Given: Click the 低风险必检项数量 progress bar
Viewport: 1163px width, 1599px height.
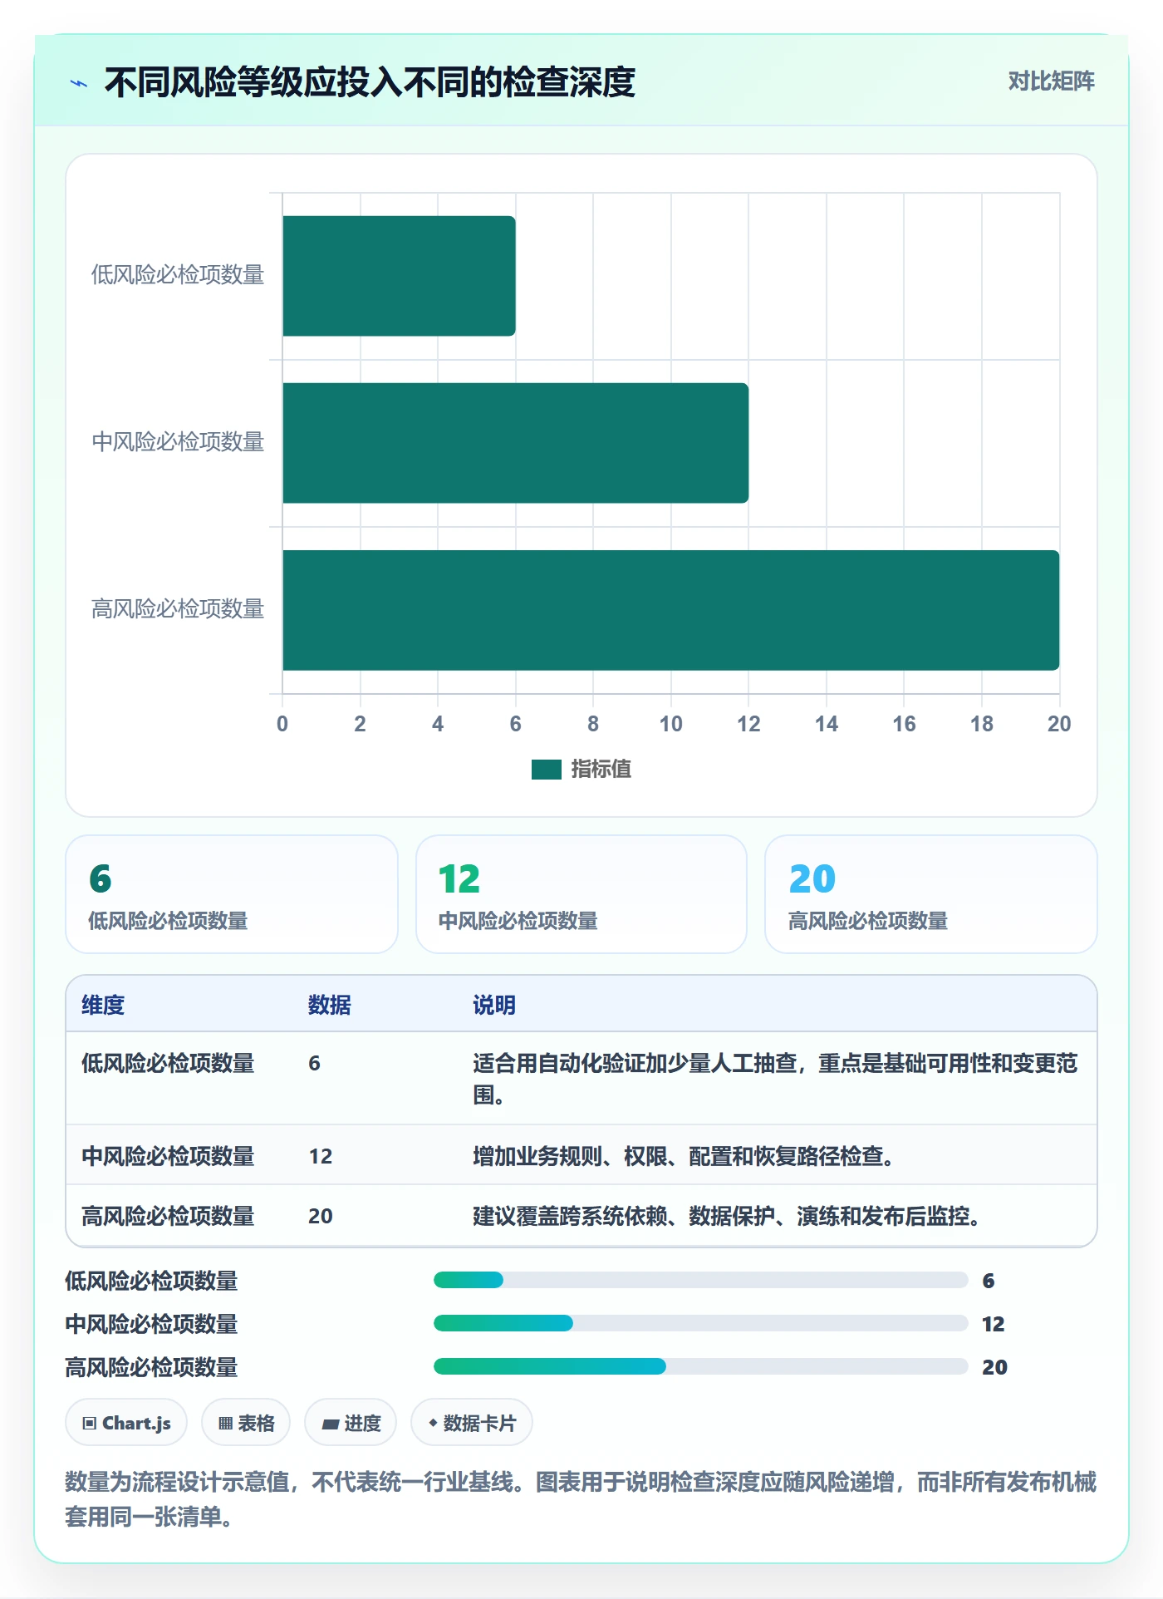Looking at the screenshot, I should [x=701, y=1280].
